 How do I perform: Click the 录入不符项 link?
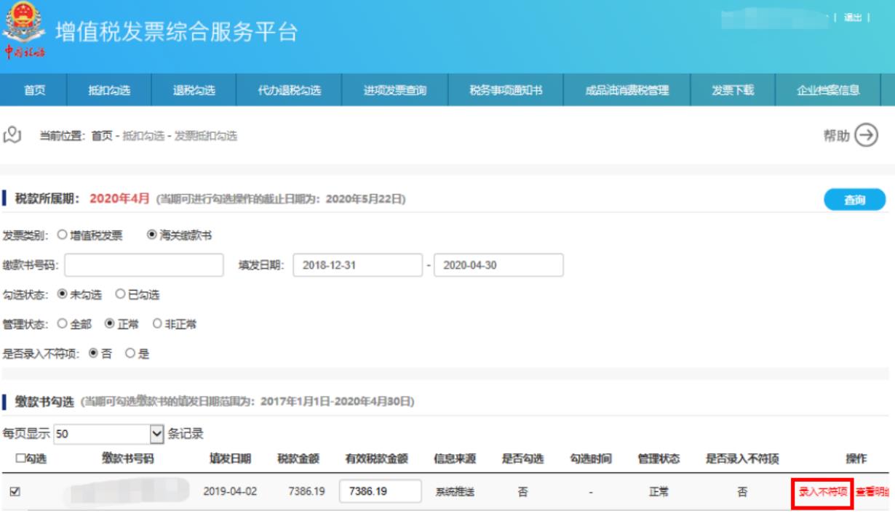823,492
